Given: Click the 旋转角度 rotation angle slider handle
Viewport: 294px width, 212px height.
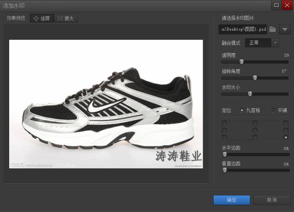Looking at the screenshot, I should [x=255, y=78].
